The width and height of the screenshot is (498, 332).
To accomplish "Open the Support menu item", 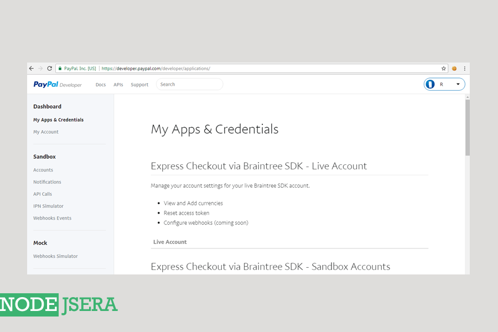I will (x=139, y=85).
